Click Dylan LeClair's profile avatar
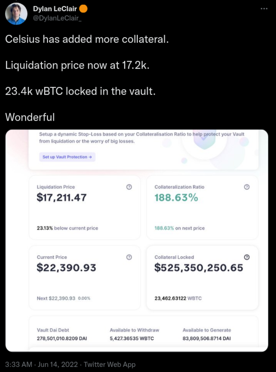 pyautogui.click(x=16, y=14)
